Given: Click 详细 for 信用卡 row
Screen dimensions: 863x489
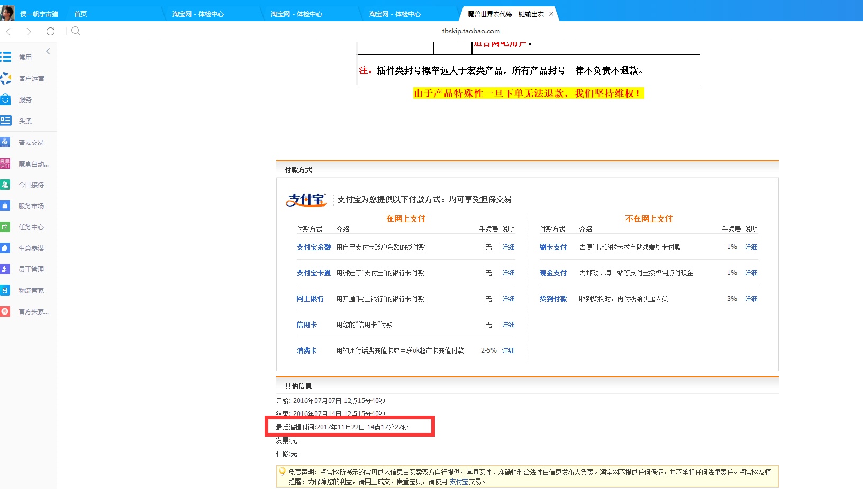Looking at the screenshot, I should pyautogui.click(x=508, y=325).
